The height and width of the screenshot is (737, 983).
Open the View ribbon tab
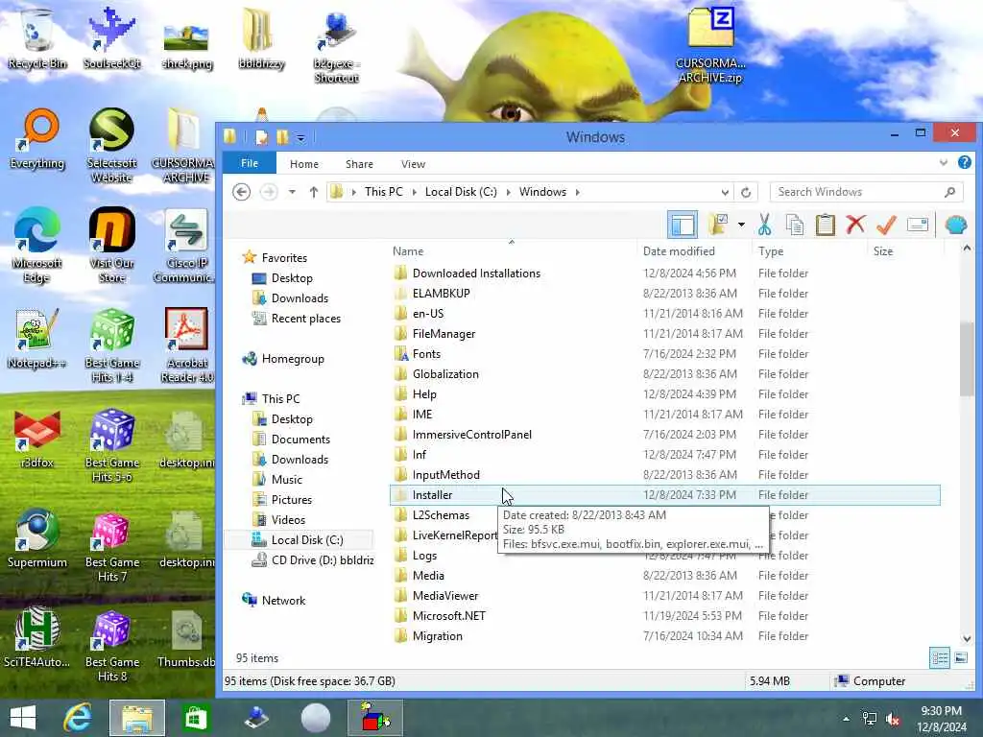click(x=413, y=164)
